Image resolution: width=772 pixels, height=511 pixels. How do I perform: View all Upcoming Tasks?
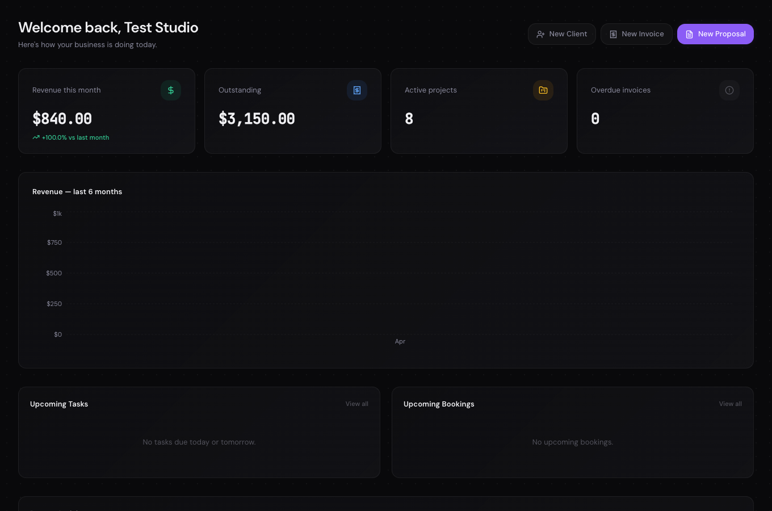click(356, 404)
